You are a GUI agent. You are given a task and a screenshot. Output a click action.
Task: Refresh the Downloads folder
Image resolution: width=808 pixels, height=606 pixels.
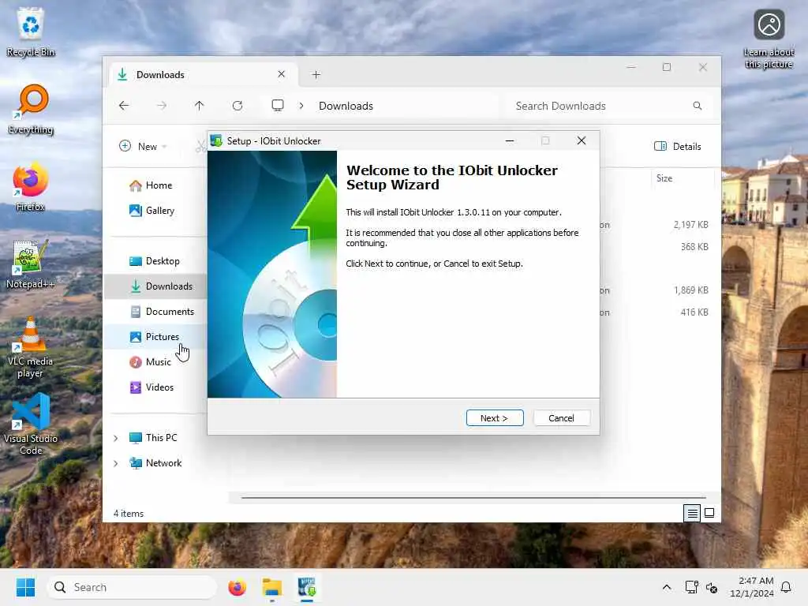(238, 106)
